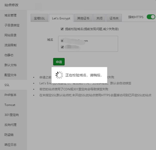Switch to the 关闭 tab
The height and width of the screenshot is (150, 156).
(99, 18)
